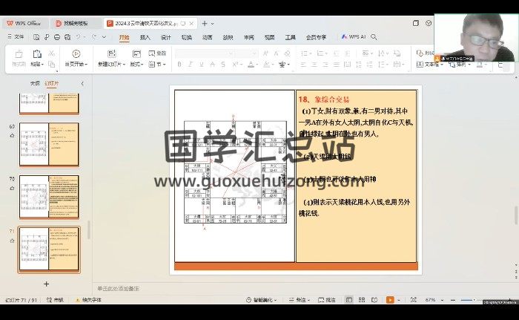Select slide 71 thumbnail in panel
Screen dimensions: 519x320
point(49,249)
